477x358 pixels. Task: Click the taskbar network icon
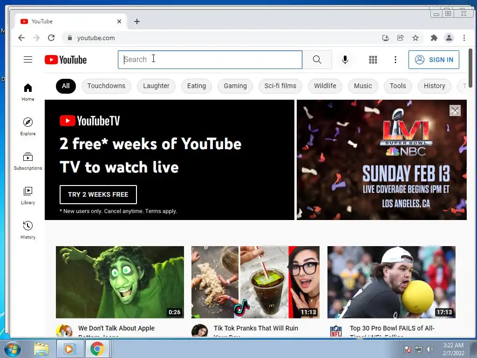pos(419,349)
